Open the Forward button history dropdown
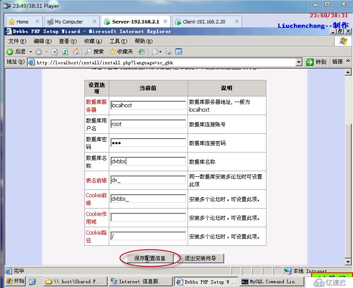This screenshot has height=288, width=353. point(47,52)
